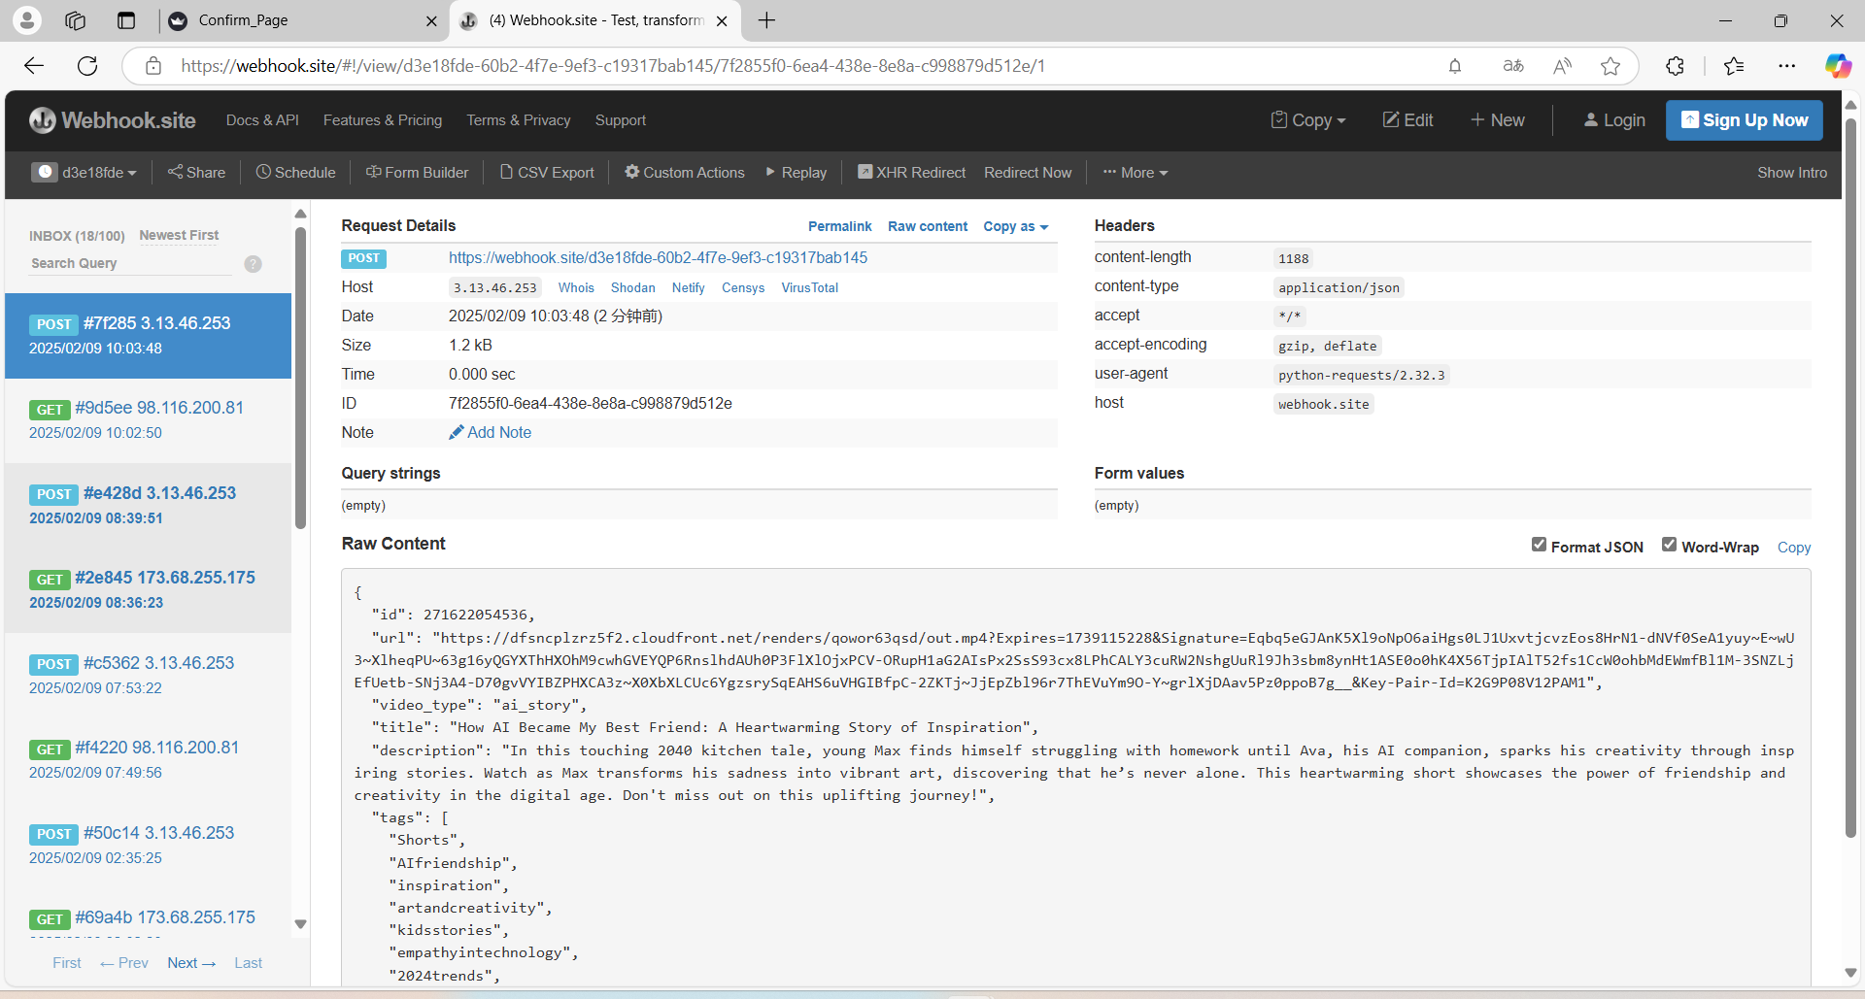Click the Replay play icon
Image resolution: width=1865 pixels, height=999 pixels.
[x=770, y=172]
